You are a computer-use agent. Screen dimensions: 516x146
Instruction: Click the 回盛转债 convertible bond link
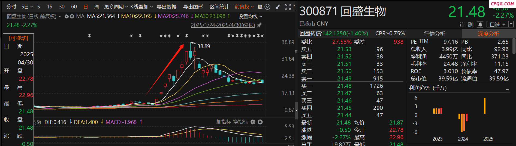[x=334, y=33]
